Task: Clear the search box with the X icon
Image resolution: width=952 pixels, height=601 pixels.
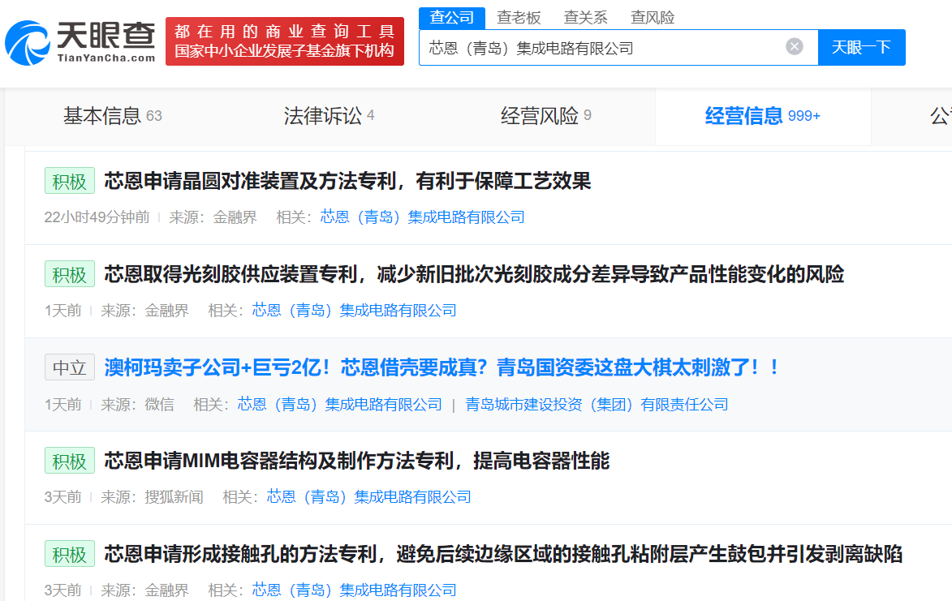Action: click(794, 47)
